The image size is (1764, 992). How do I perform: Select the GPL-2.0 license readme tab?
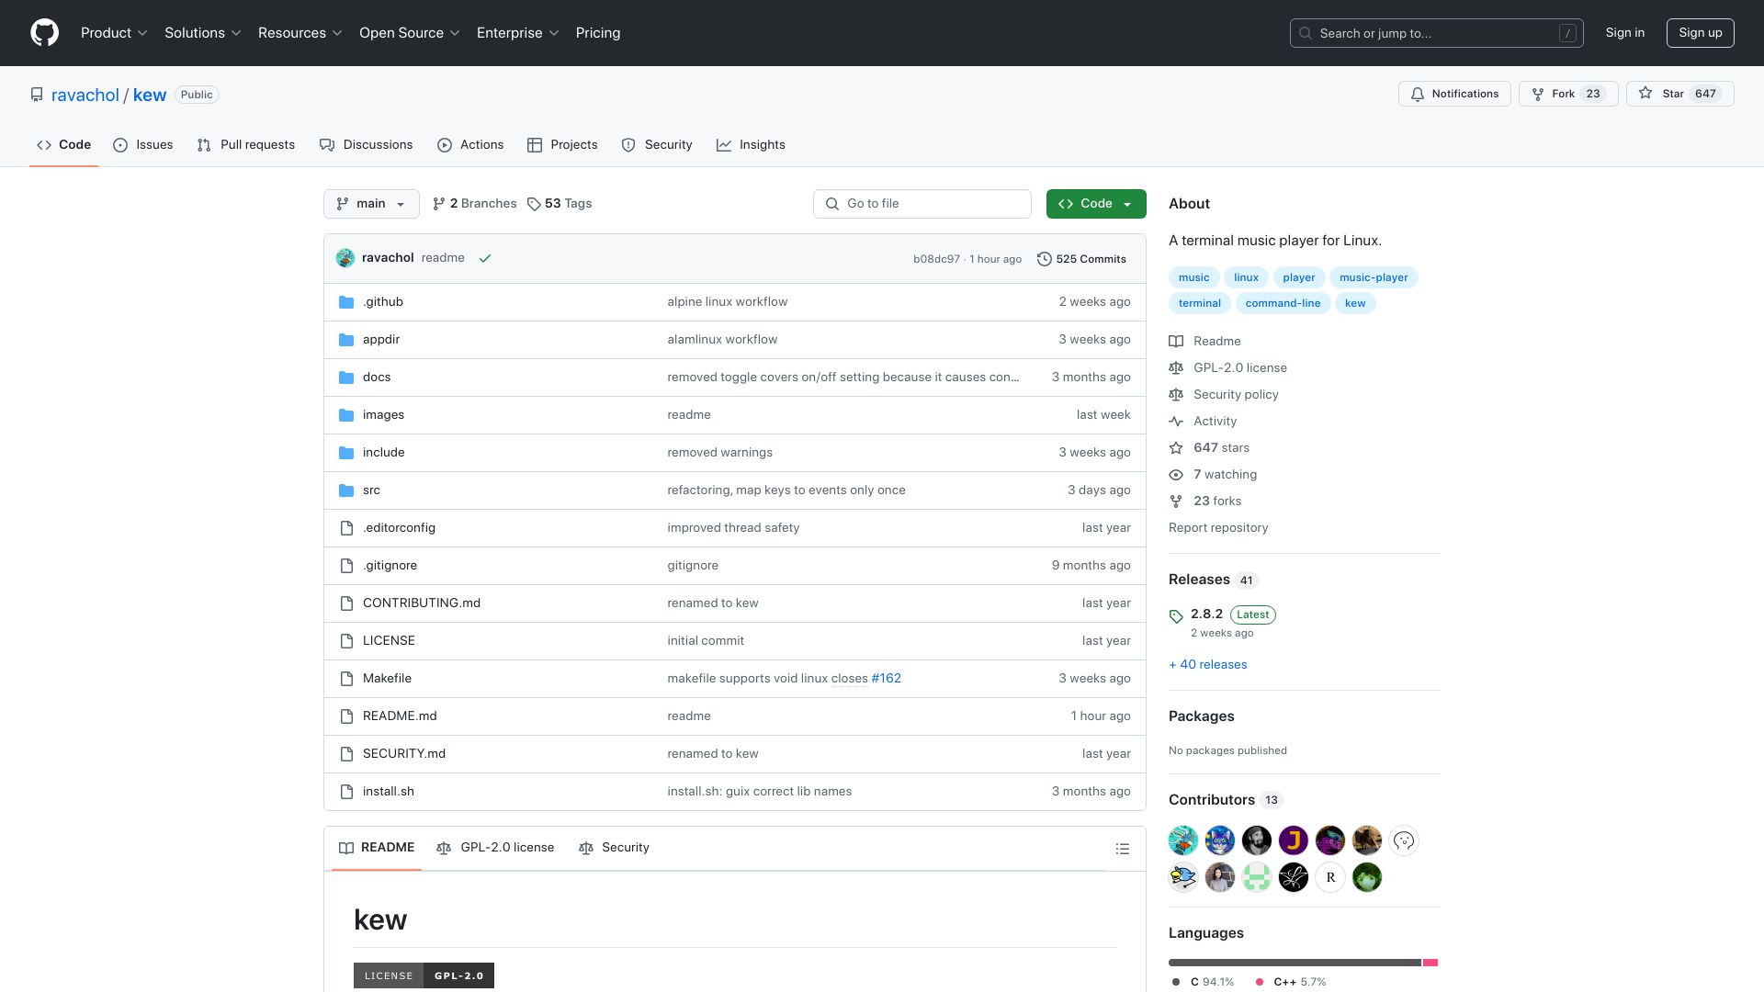(x=496, y=848)
